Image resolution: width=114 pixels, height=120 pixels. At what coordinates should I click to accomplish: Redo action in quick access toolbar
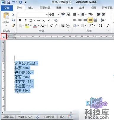21,2
